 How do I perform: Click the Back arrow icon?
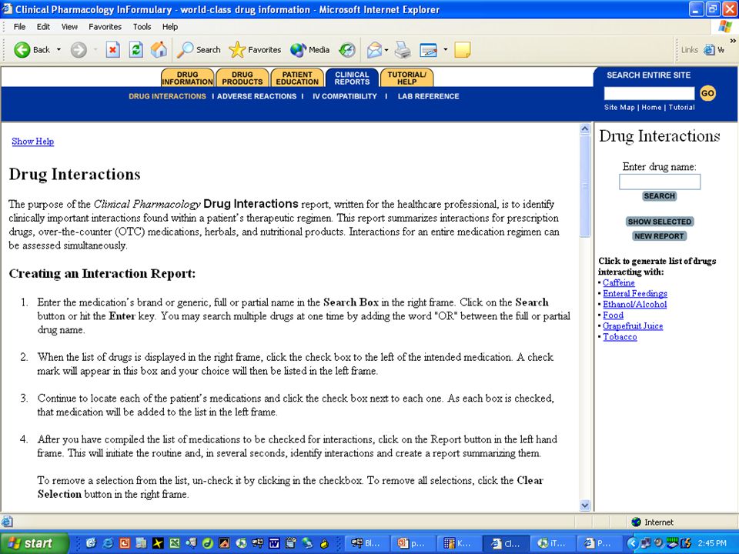click(22, 49)
